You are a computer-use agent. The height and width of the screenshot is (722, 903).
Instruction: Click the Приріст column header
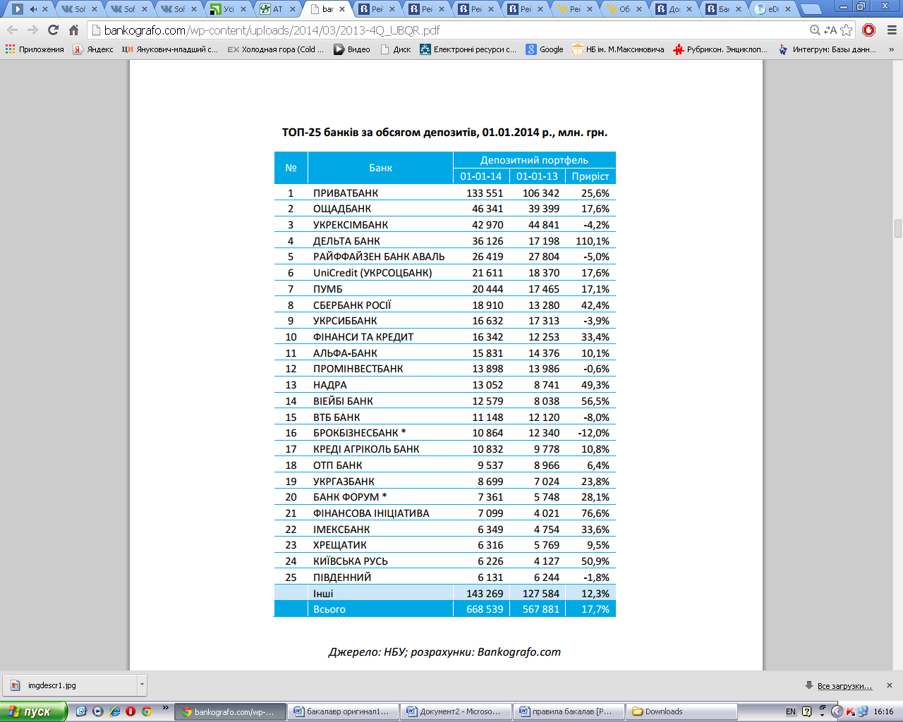click(590, 176)
